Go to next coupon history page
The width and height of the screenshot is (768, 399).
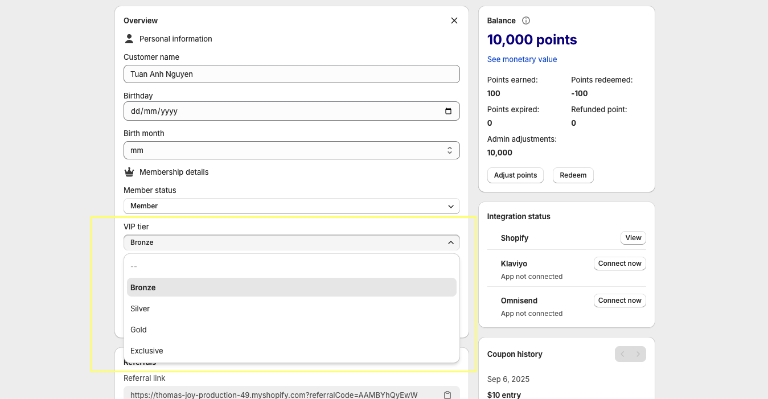coord(638,354)
